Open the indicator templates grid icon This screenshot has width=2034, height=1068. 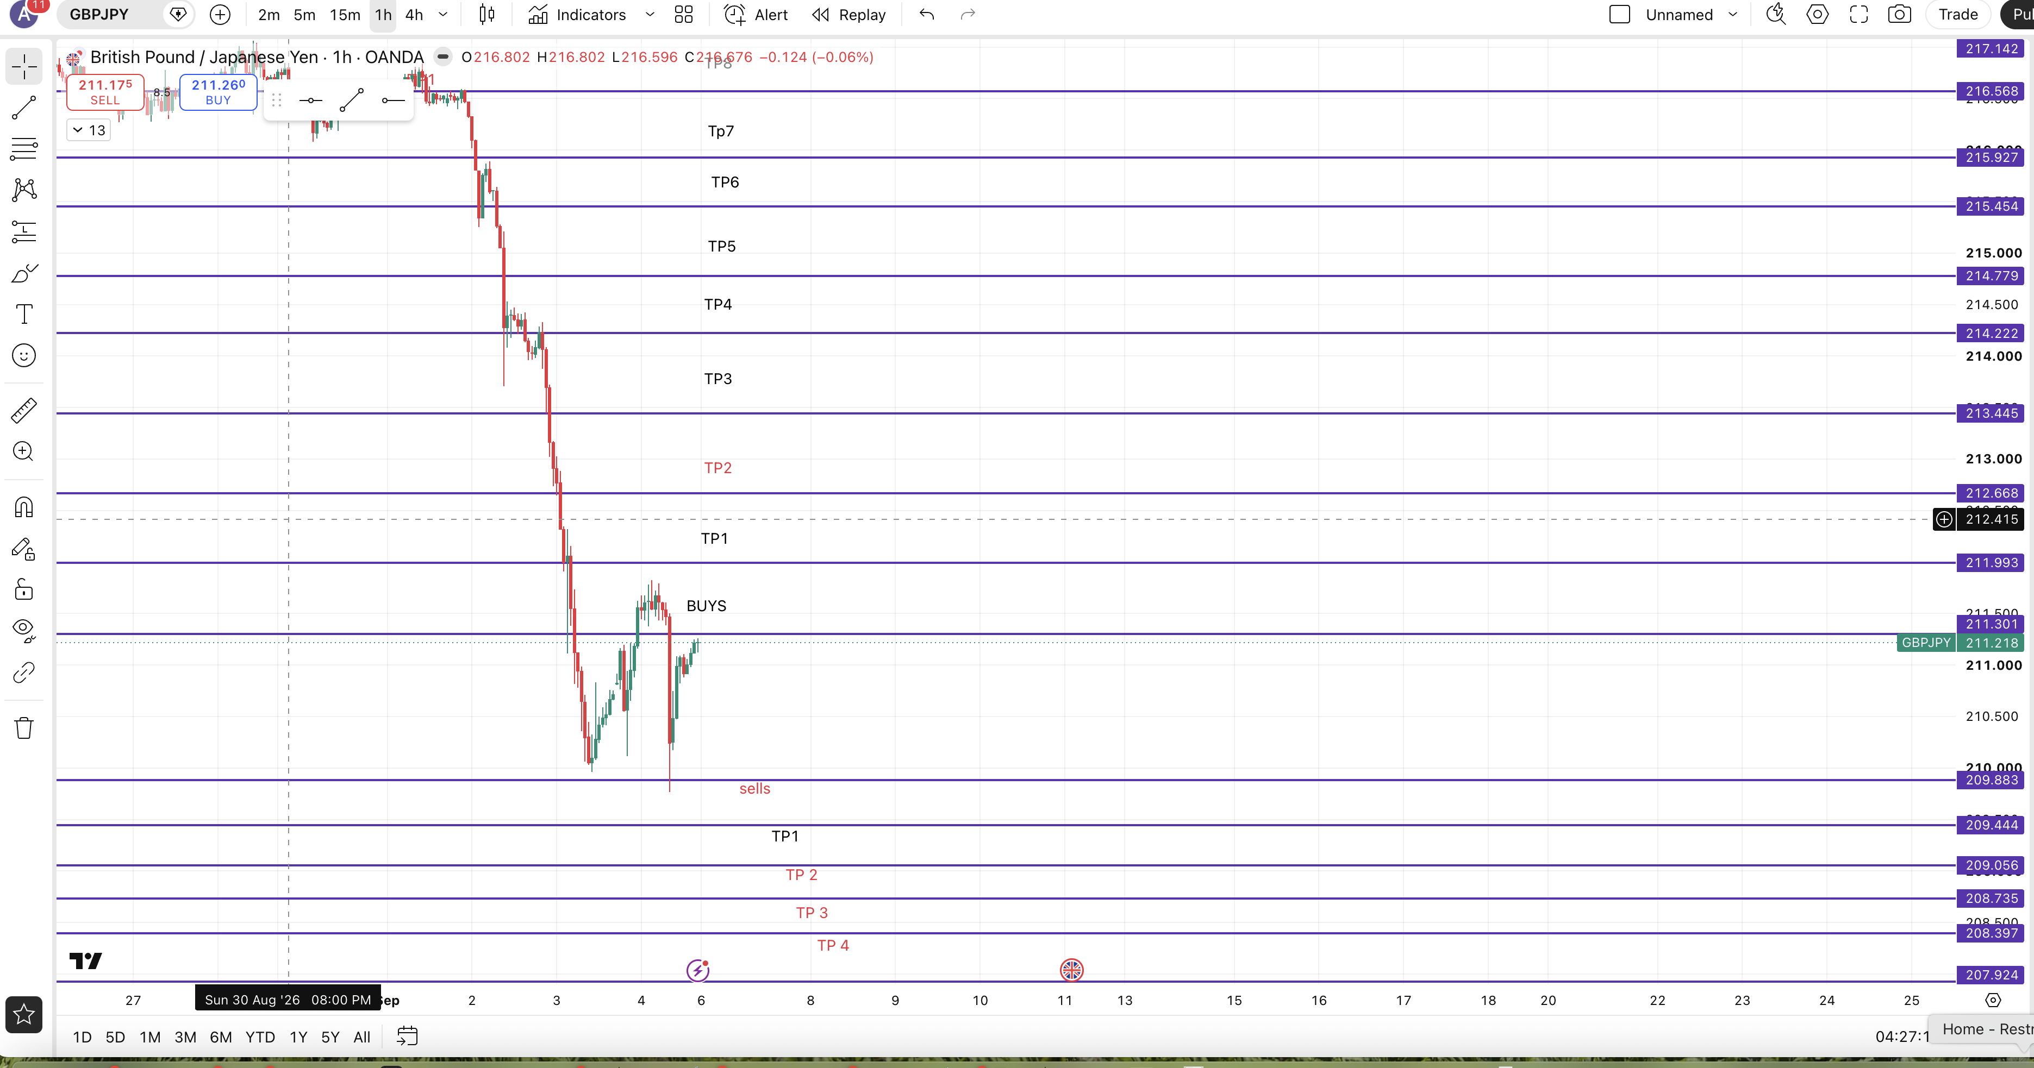coord(684,14)
